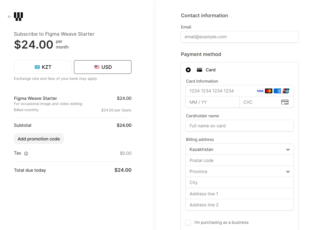
Task: Click the CVC input field
Action: (x=266, y=102)
